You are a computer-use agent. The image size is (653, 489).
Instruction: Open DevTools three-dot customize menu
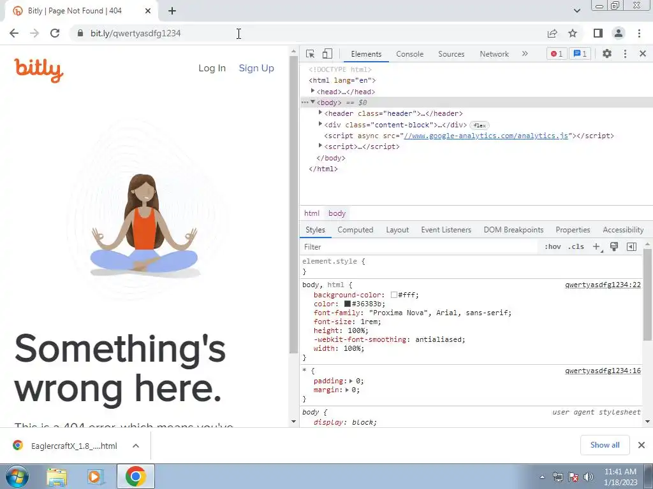625,53
